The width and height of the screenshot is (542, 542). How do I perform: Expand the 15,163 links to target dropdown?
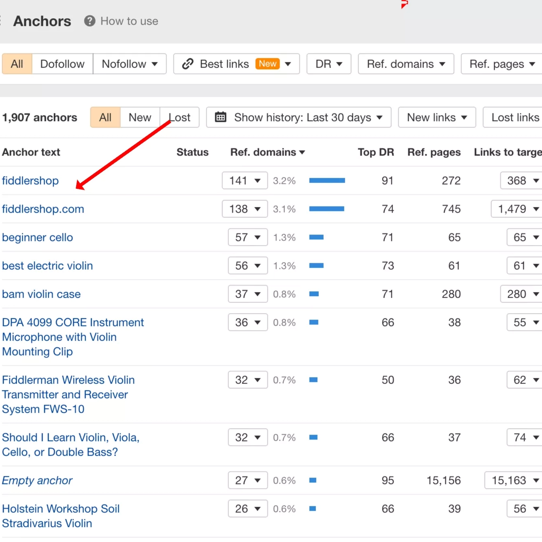[514, 480]
